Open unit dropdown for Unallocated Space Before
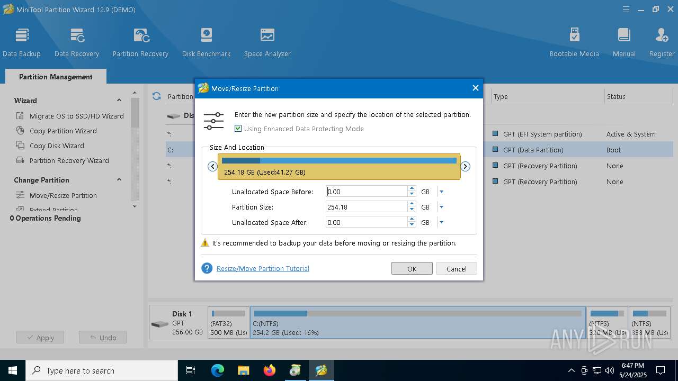This screenshot has height=381, width=678. (x=441, y=192)
